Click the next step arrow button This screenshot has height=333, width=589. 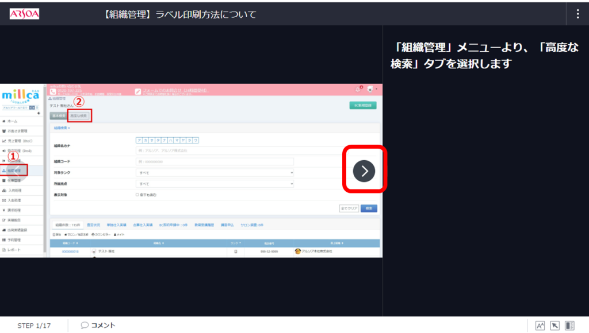click(x=364, y=171)
